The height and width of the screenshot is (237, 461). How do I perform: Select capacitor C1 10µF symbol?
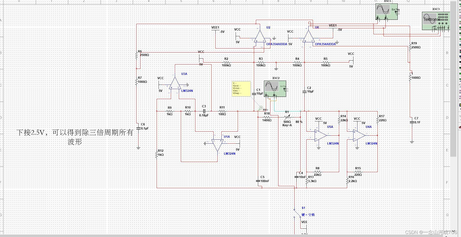tap(254, 94)
